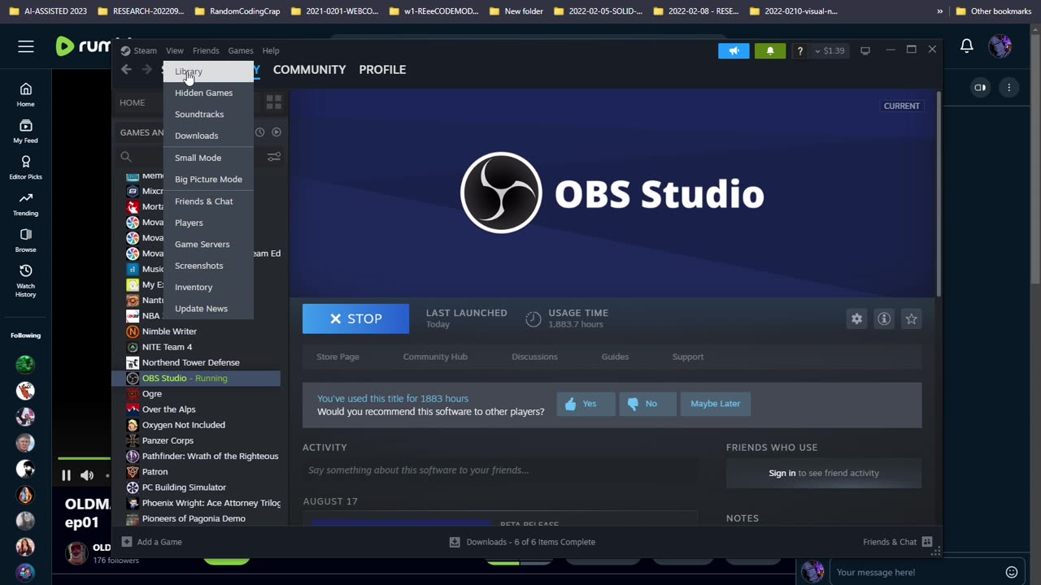This screenshot has height=585, width=1041.
Task: Open Rumble Watch History icon
Action: [25, 280]
